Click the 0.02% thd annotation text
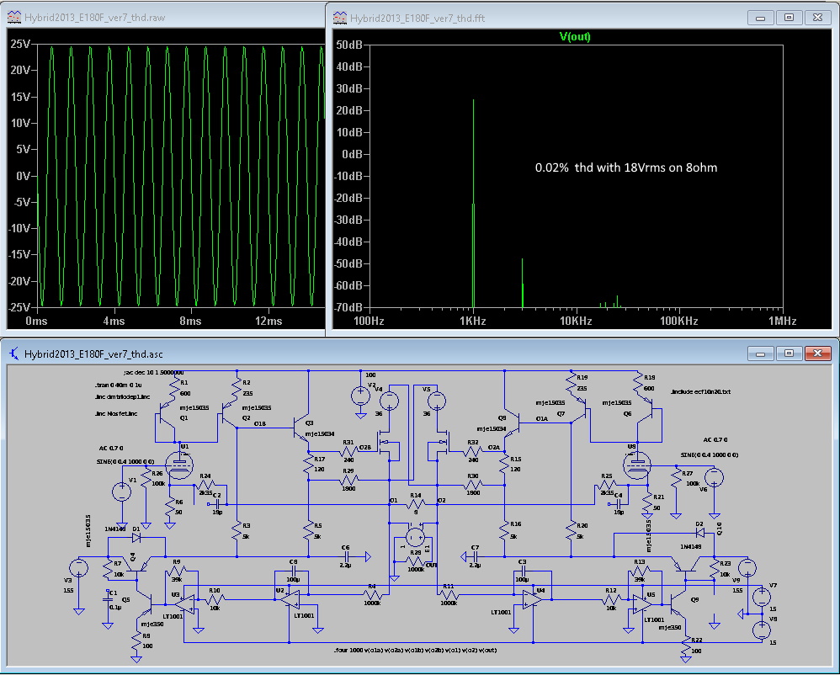Image resolution: width=840 pixels, height=675 pixels. tap(625, 167)
